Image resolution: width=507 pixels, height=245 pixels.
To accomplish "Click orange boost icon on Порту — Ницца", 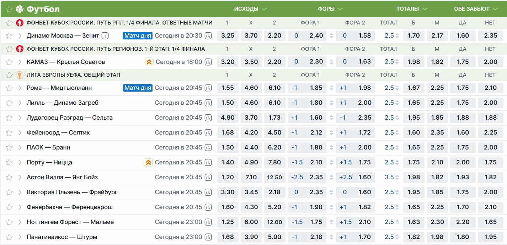I will pyautogui.click(x=148, y=162).
